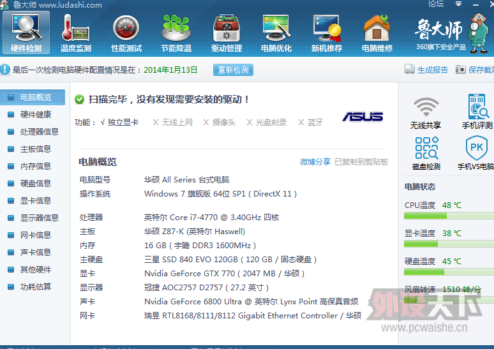Screen dimensions: 494x349
Task: Open the 性能测试 performance test
Action: point(126,33)
